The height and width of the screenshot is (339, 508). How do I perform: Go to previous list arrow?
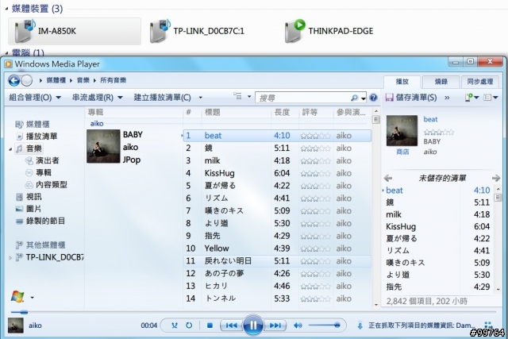pos(388,178)
